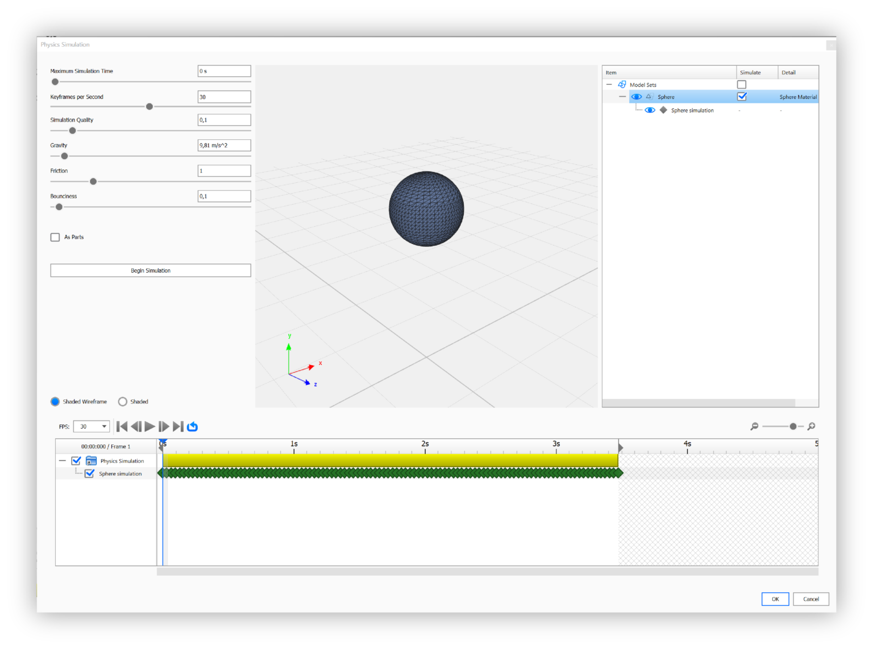Image resolution: width=873 pixels, height=649 pixels.
Task: Select the loop playback icon
Action: (192, 426)
